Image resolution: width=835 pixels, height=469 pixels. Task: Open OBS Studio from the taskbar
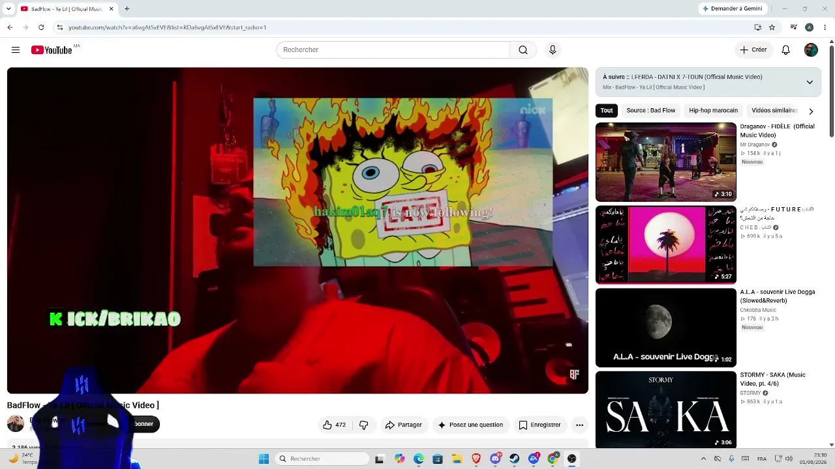click(x=572, y=459)
